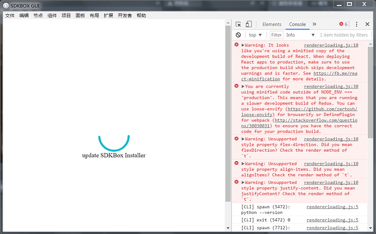Click error icon of align-items warning
The image size is (376, 234).
coord(236,163)
